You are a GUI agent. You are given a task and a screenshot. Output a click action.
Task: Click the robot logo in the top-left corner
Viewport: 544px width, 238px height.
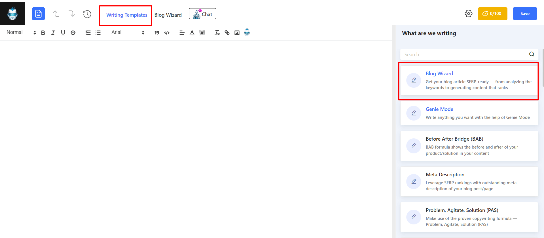[x=12, y=14]
